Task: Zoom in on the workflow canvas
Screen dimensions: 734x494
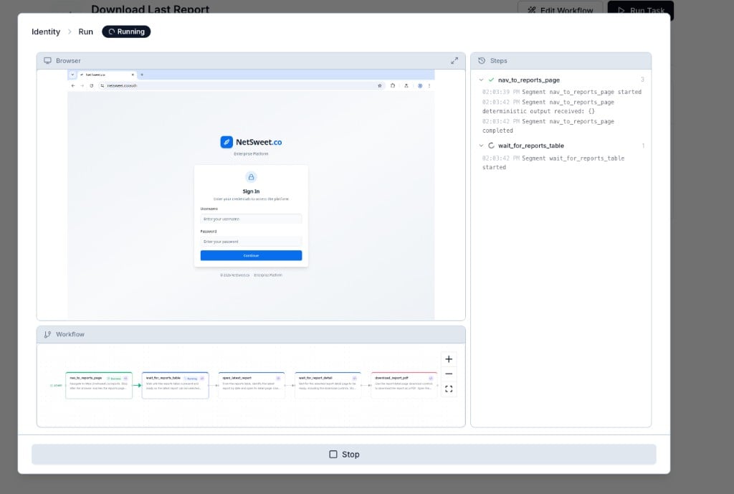Action: (449, 359)
